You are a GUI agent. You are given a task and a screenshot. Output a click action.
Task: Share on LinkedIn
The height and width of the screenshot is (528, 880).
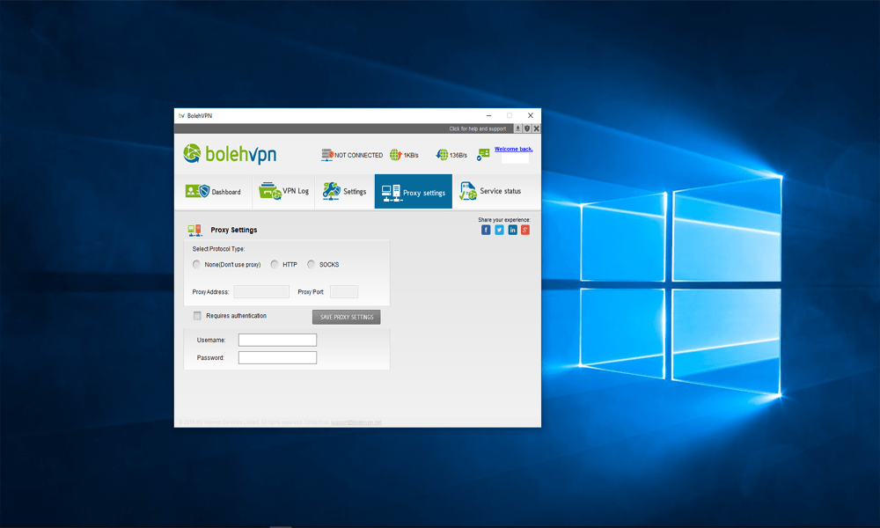point(512,230)
